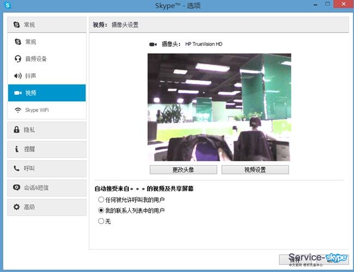Image resolution: width=354 pixels, height=272 pixels.
Task: Click the 更改头像 button
Action: (183, 170)
